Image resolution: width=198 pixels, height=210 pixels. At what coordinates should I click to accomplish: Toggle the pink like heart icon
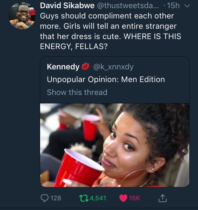coord(123,198)
